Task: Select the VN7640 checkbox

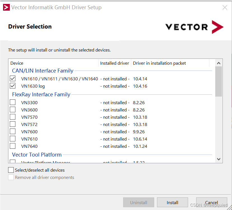Action: point(13,146)
